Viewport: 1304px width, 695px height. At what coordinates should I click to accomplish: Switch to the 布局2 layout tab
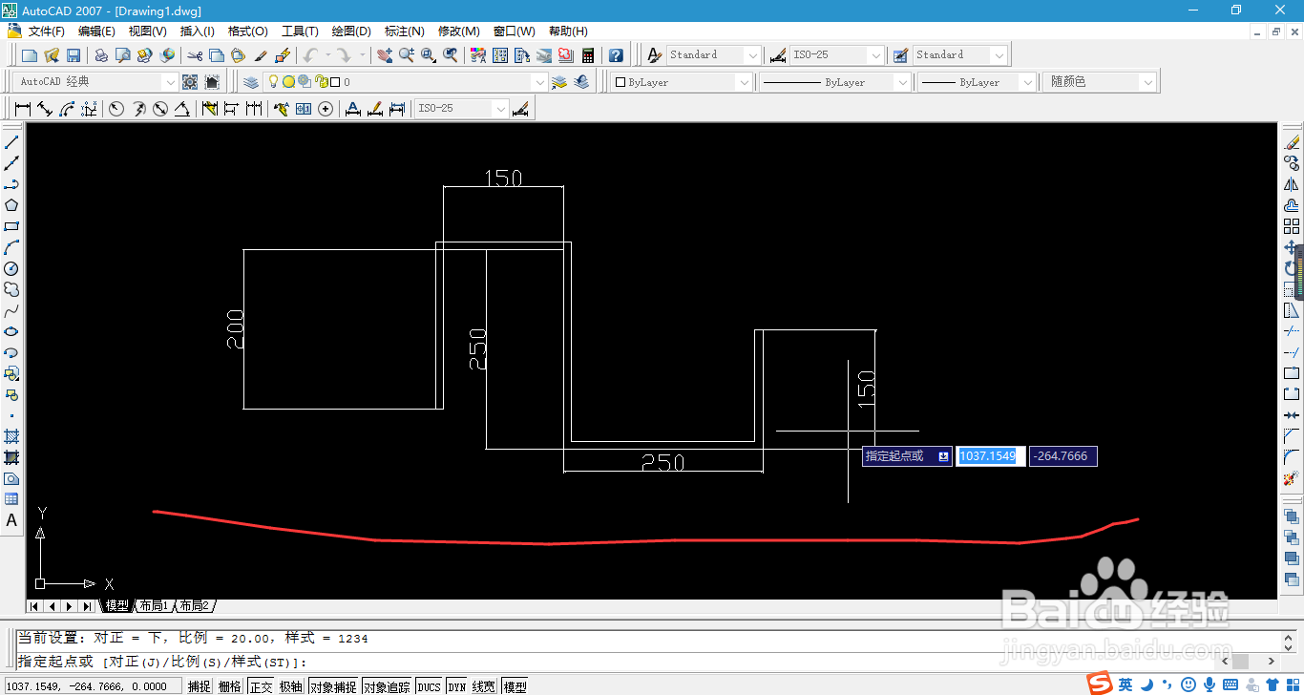point(194,606)
